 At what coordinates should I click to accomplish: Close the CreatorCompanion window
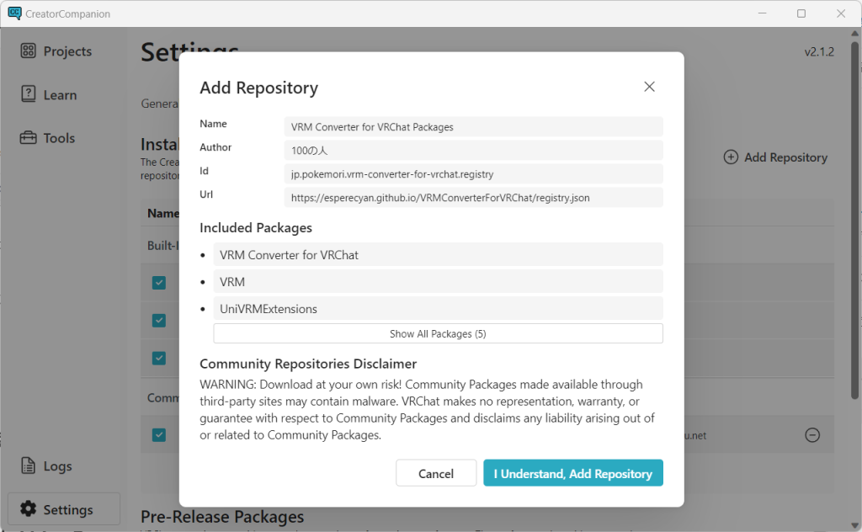coord(841,13)
